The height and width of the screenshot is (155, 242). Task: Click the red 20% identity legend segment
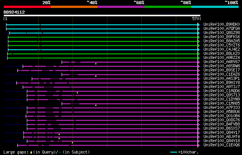coord(27,7)
